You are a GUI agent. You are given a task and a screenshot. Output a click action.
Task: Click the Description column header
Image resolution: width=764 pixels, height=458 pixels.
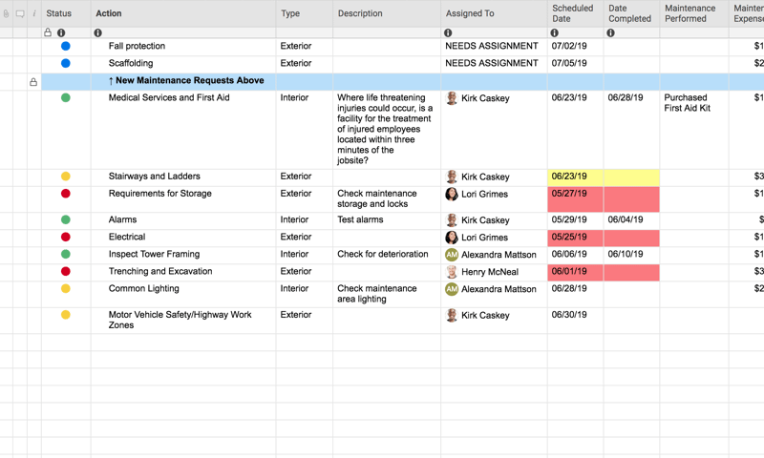pyautogui.click(x=387, y=13)
